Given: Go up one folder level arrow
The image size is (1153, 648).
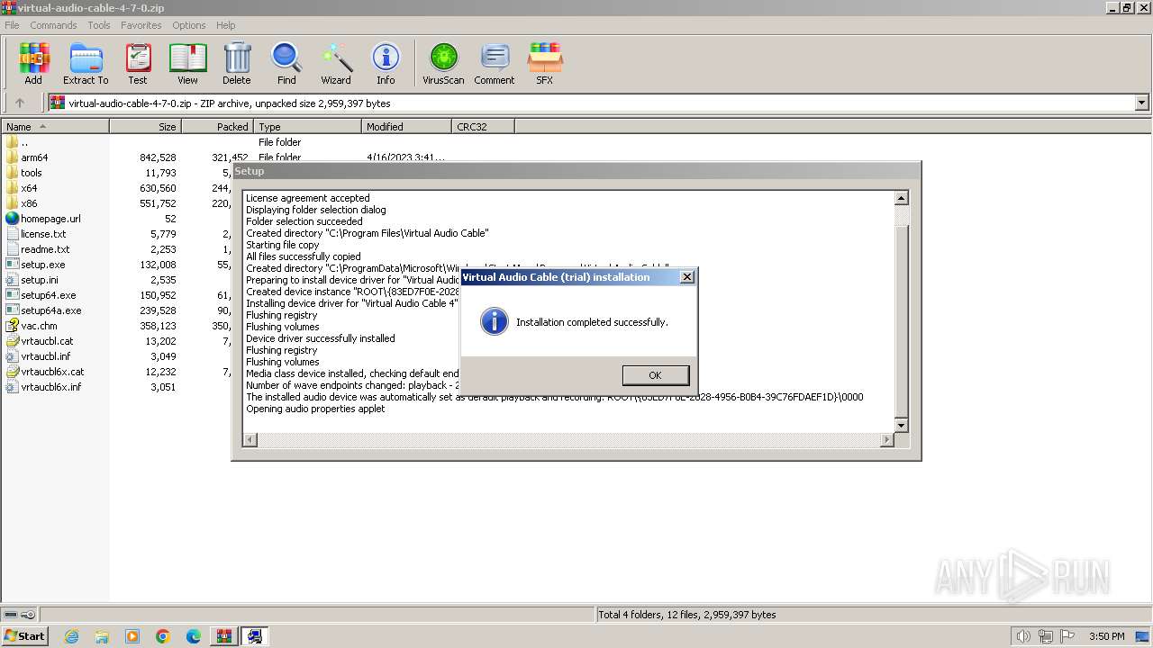Looking at the screenshot, I should tap(20, 103).
